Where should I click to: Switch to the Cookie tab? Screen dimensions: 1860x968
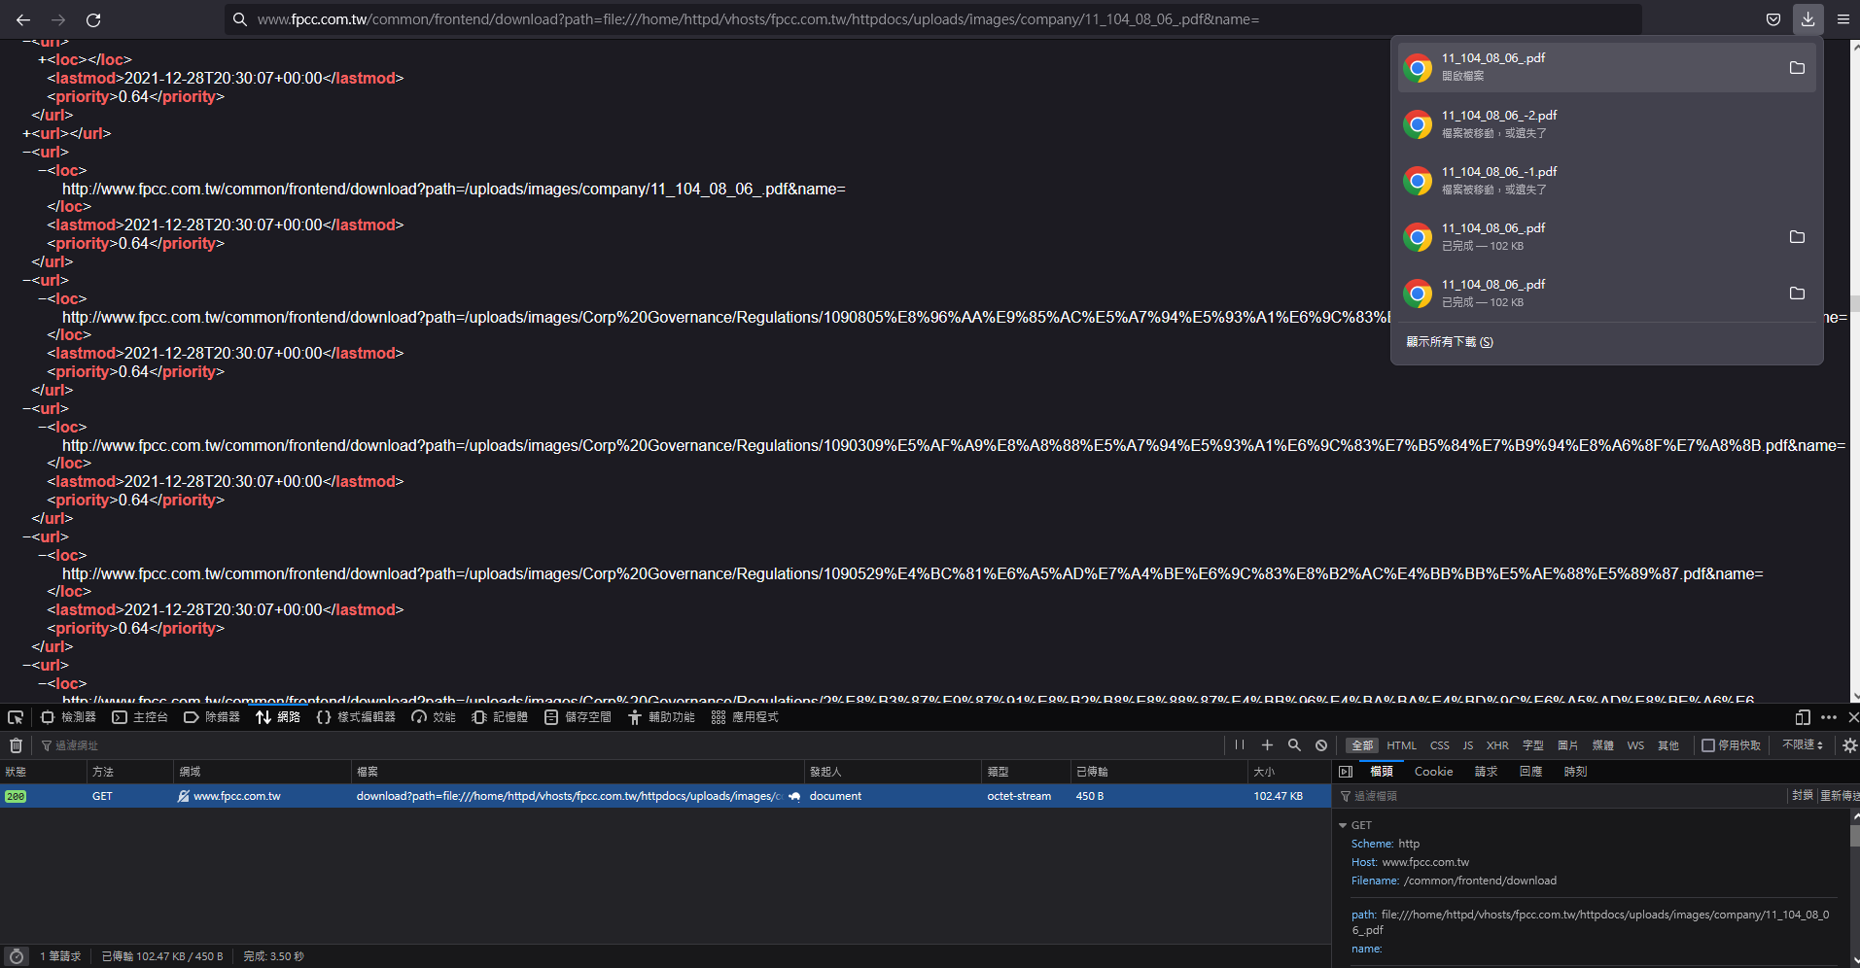(1433, 772)
